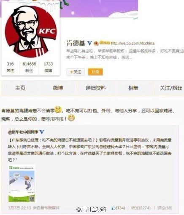The image size is (184, 215).
Task: Switch to the 主页 tab
Action: tap(20, 88)
